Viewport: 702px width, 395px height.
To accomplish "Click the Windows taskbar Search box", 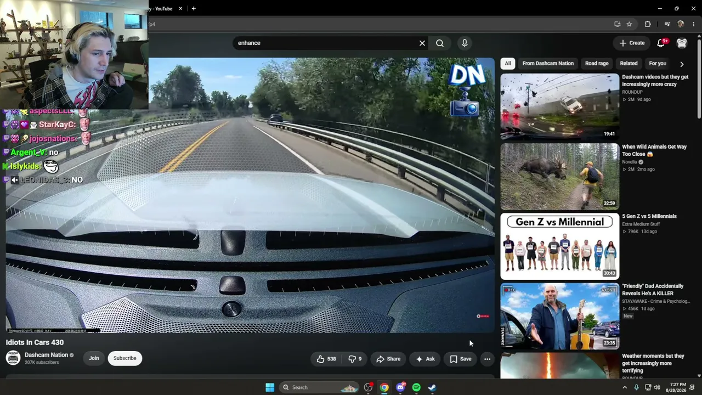I will point(319,387).
